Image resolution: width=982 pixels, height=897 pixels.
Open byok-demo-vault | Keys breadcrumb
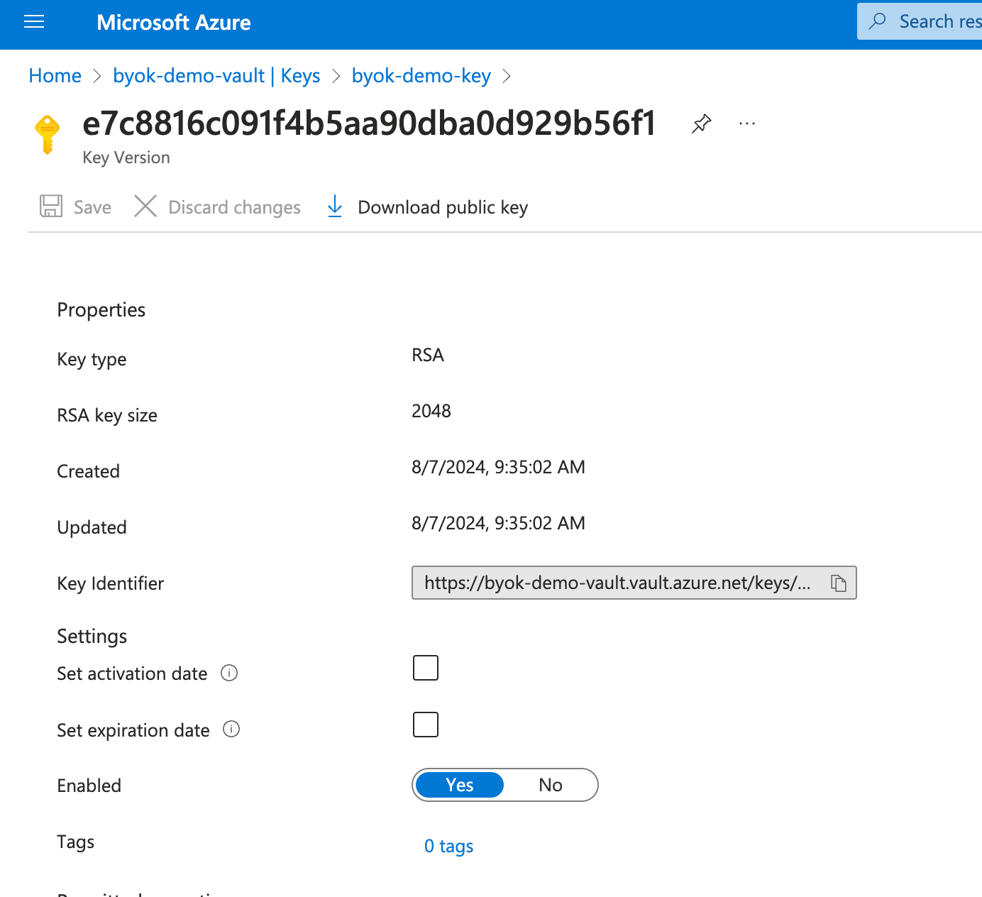click(216, 75)
